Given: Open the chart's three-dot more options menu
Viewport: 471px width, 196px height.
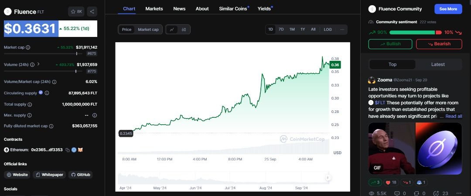Looking at the screenshot, I should [x=342, y=30].
